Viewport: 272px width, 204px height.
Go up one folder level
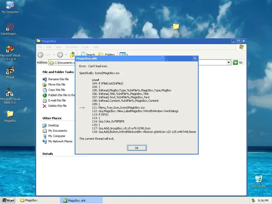[72, 55]
